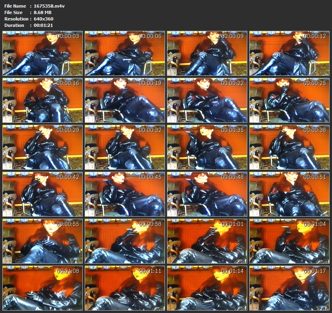This screenshot has height=313, width=332.
Task: Click the duration value 00:01:21
Action: [x=44, y=25]
